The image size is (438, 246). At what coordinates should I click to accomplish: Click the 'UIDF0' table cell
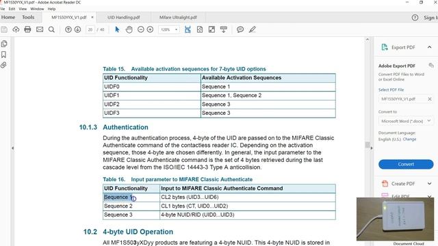pos(152,87)
